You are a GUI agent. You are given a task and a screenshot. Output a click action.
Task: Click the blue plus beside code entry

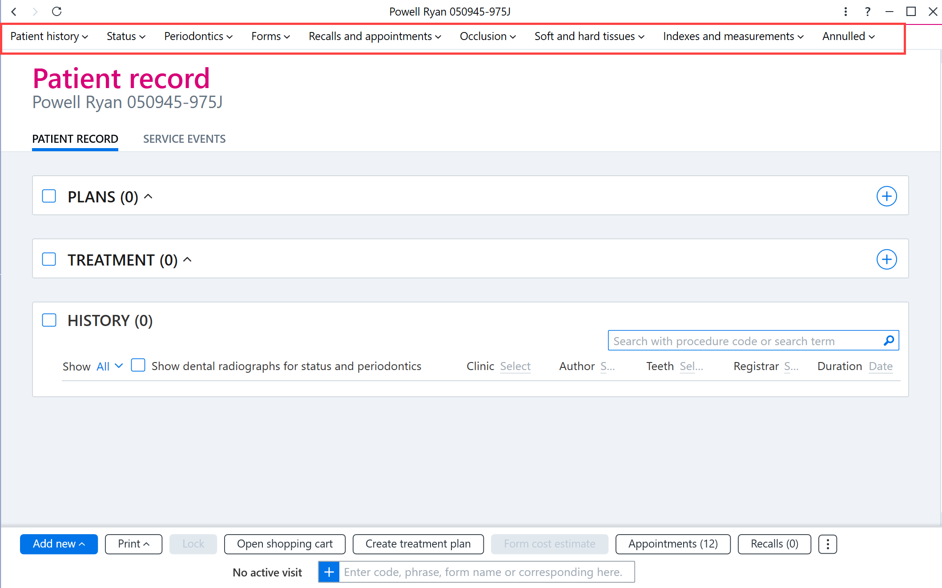329,572
